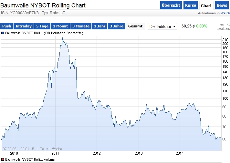Click the Baumwolle NYBOT Rolli... Volumen legend label
Screen dimensions: 230x163
(x=31, y=159)
